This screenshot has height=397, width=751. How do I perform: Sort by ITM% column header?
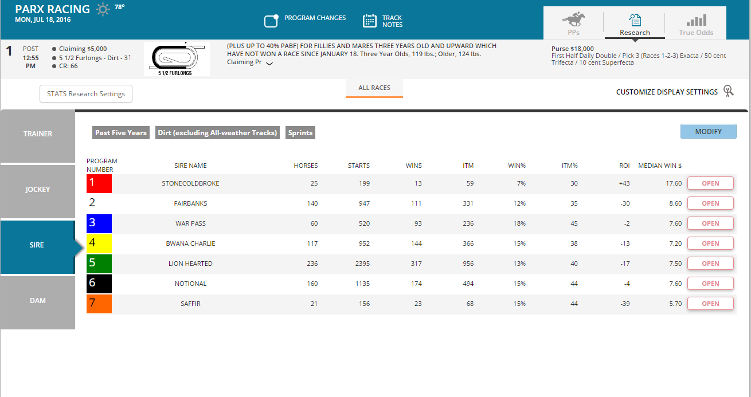[569, 166]
